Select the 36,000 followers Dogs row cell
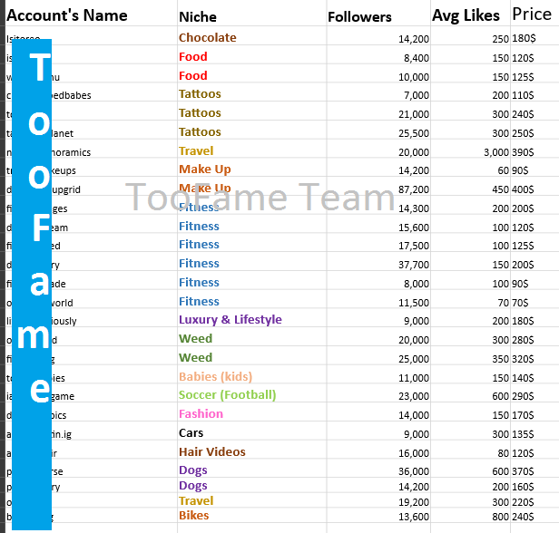The image size is (559, 533). pos(378,469)
